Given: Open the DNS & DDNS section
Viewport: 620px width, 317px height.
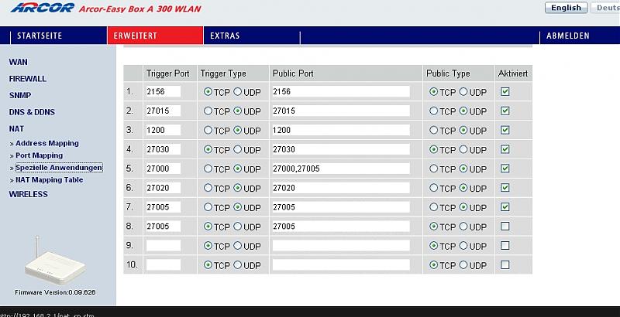Looking at the screenshot, I should coord(32,112).
